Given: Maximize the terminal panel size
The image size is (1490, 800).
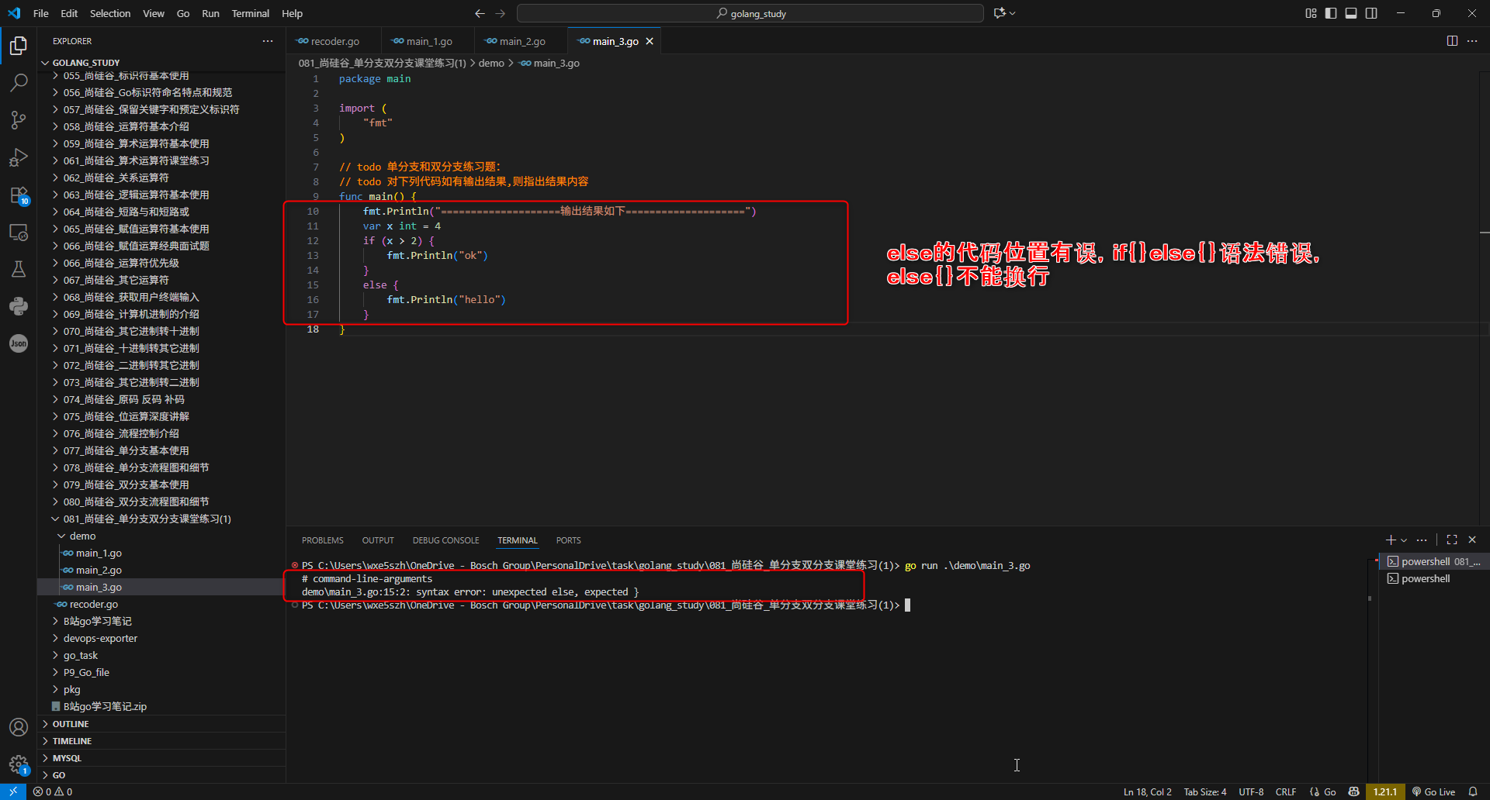Looking at the screenshot, I should click(1452, 540).
